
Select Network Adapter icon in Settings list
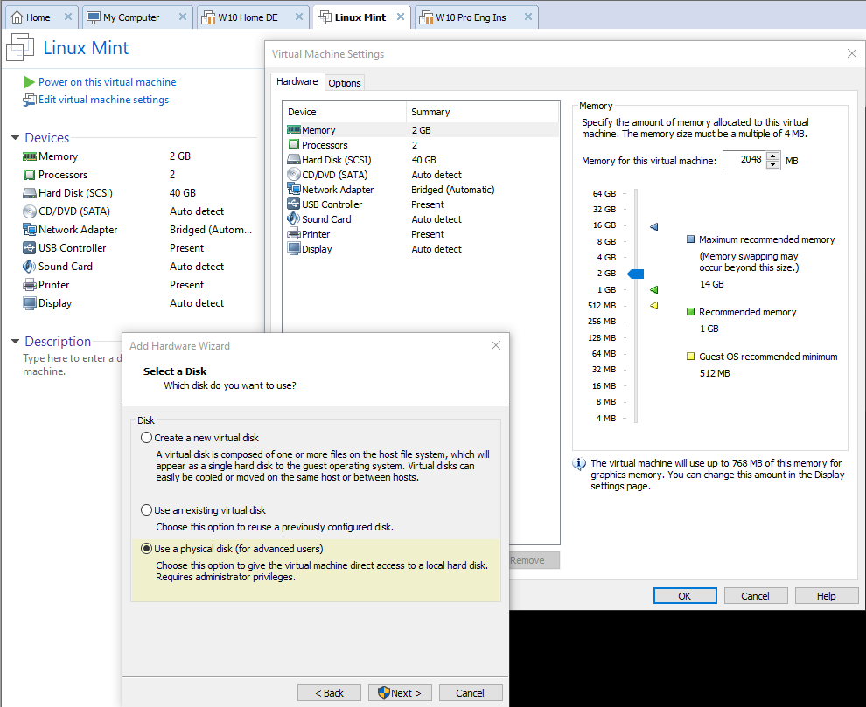[294, 189]
